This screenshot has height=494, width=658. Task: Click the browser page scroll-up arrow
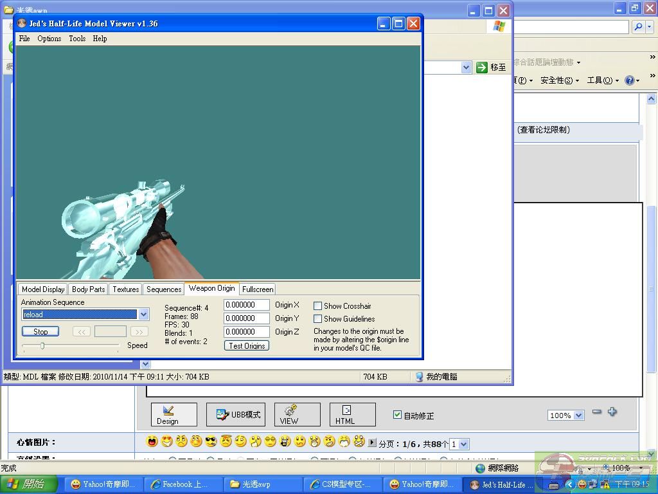pos(651,98)
